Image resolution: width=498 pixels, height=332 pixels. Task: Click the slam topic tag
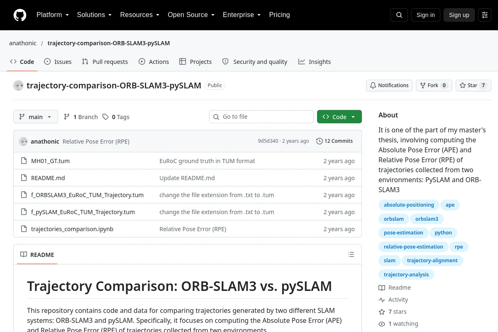390,261
